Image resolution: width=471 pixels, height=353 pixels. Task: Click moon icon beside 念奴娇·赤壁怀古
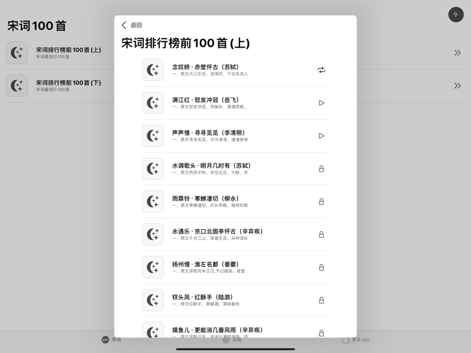[x=153, y=70]
